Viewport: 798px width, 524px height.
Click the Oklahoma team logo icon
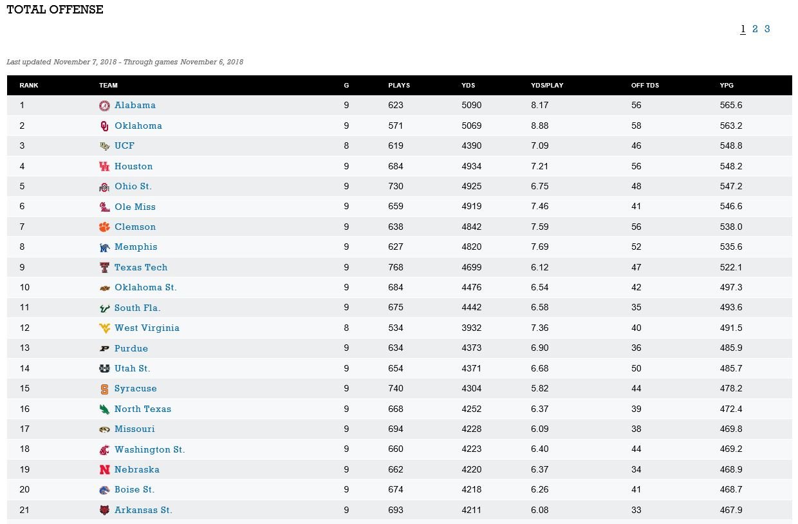point(104,126)
